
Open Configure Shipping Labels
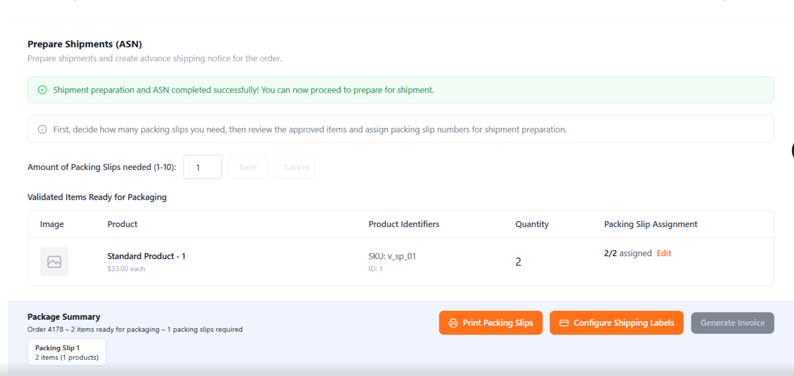click(x=617, y=323)
